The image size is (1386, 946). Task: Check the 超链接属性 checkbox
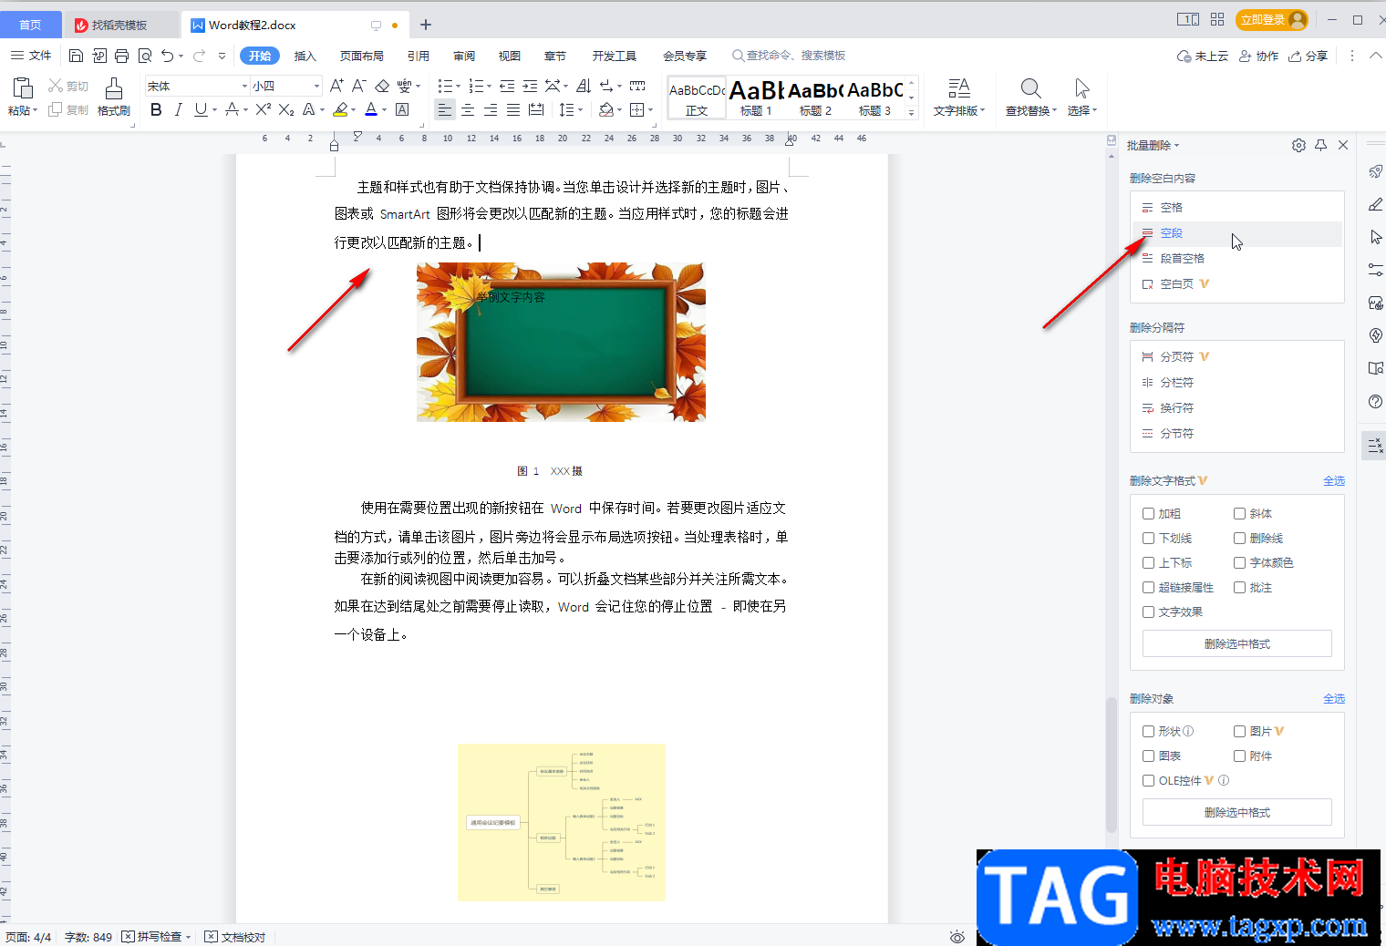click(x=1149, y=588)
